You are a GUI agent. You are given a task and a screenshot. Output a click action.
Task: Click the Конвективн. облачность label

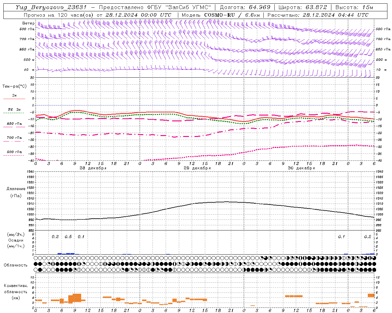coord(16,289)
